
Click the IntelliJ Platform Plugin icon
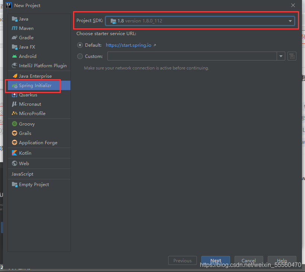(15, 65)
